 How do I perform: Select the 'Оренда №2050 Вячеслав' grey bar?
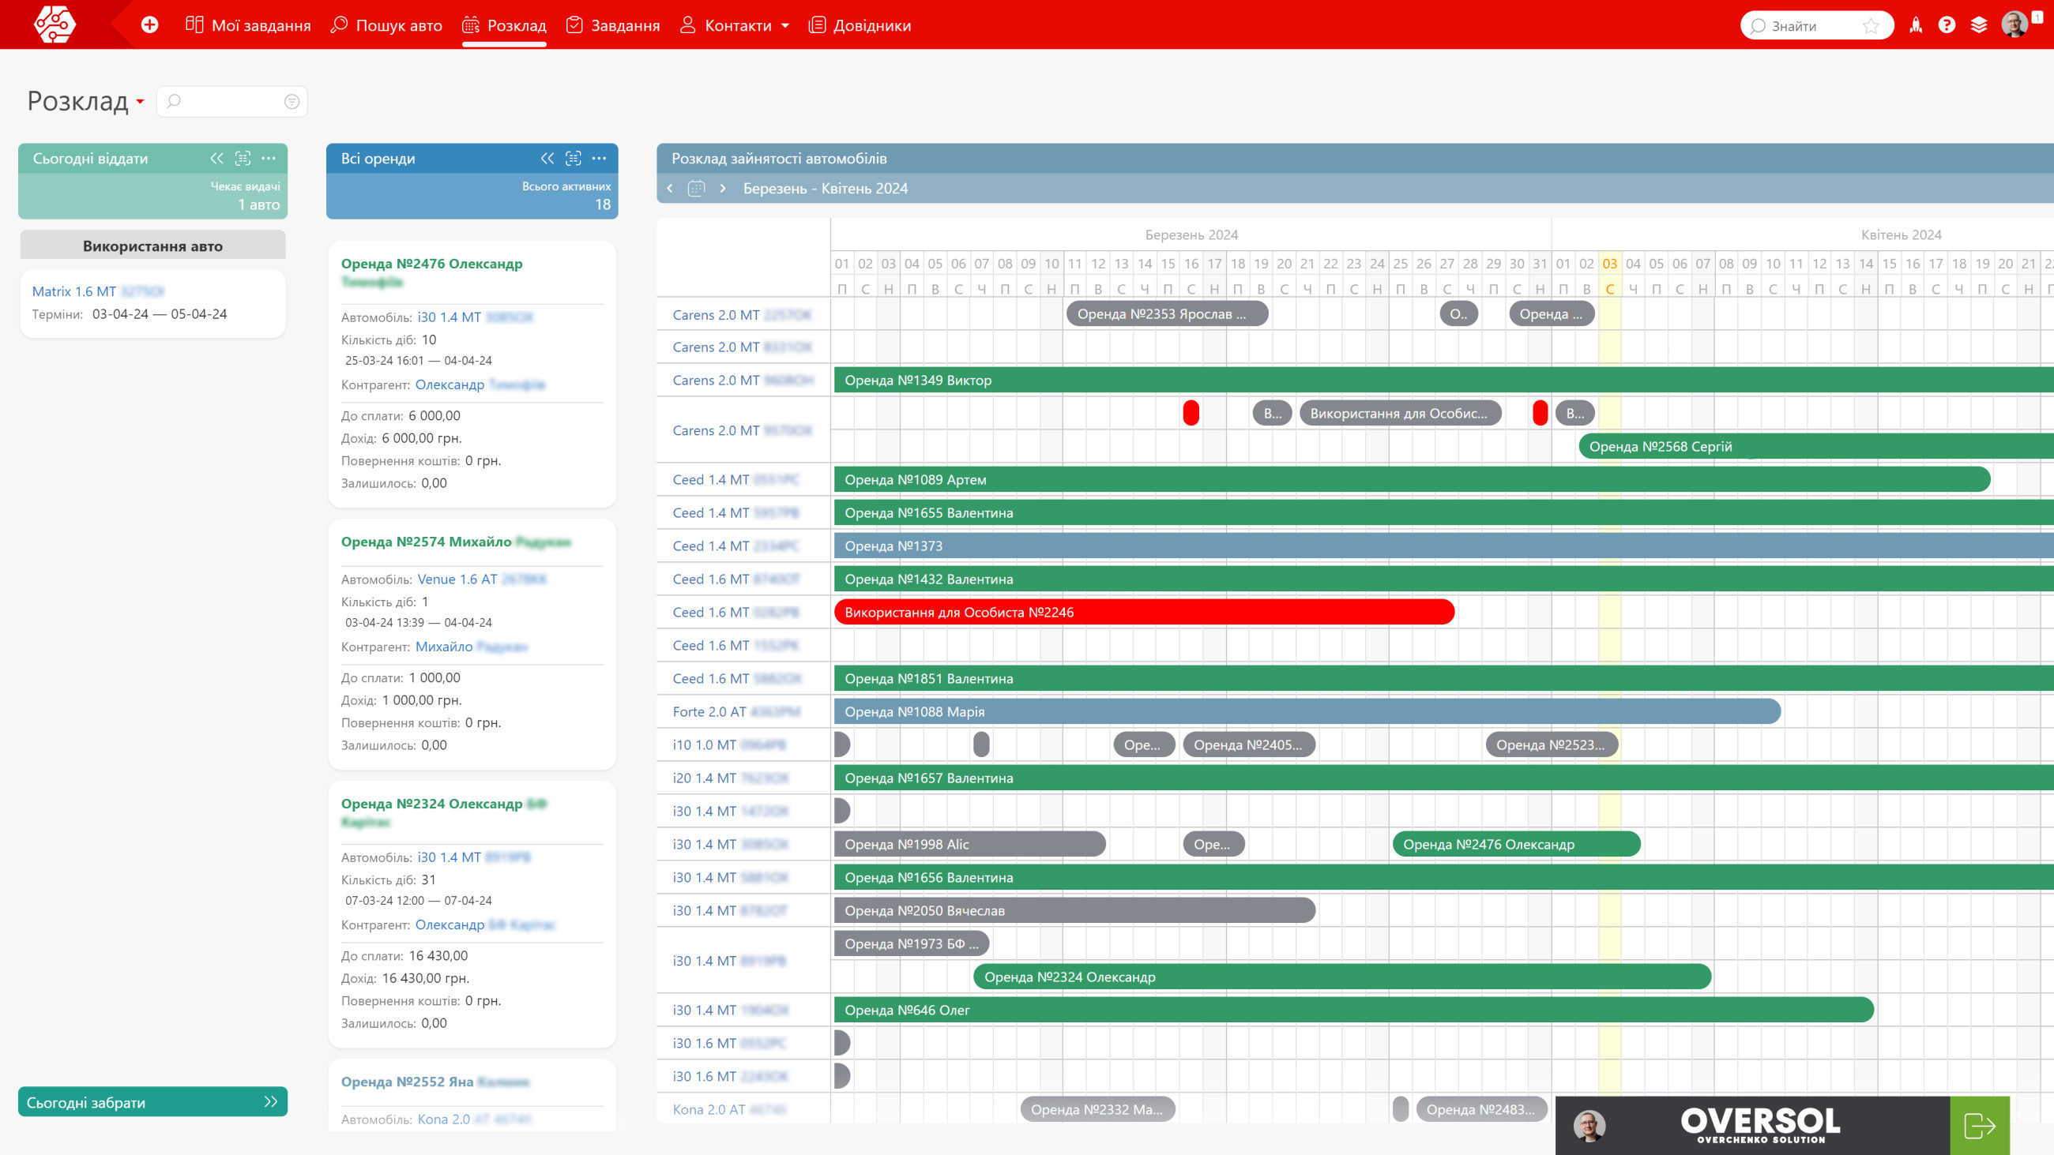click(1074, 910)
